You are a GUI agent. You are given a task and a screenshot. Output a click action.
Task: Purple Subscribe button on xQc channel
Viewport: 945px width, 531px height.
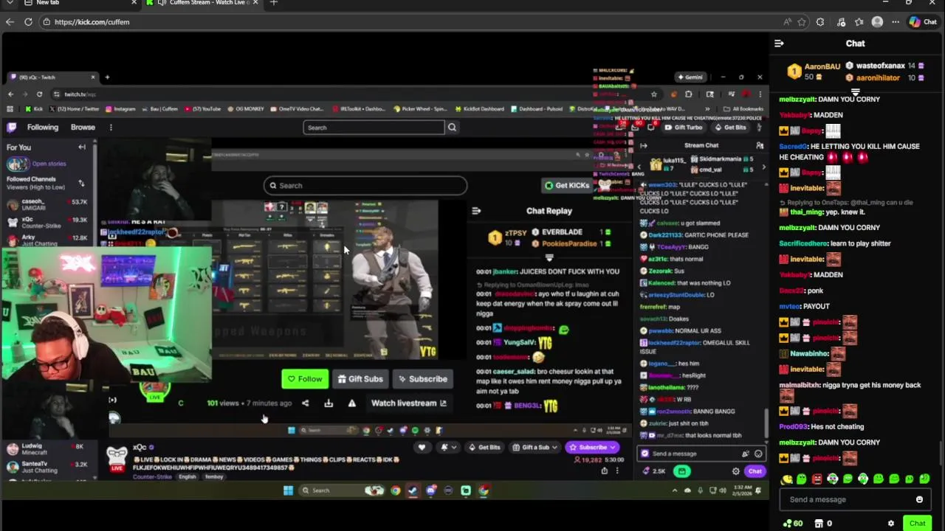coord(591,447)
